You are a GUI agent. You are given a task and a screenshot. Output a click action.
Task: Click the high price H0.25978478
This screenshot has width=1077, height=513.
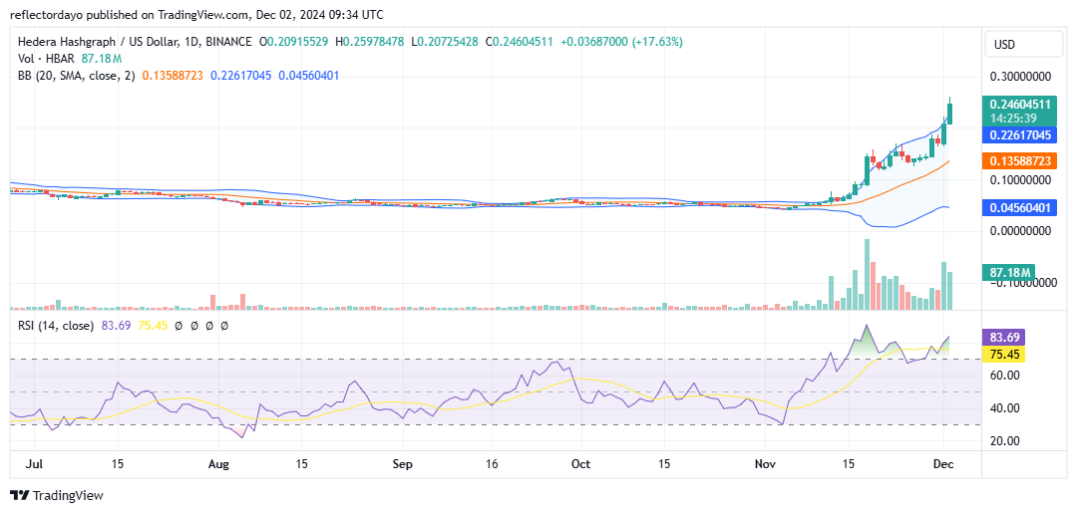pos(371,42)
